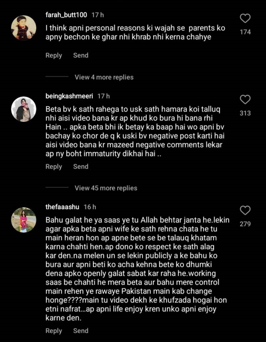Open beingkashmeeri's profile avatar
The width and height of the screenshot is (266, 342).
tap(24, 109)
